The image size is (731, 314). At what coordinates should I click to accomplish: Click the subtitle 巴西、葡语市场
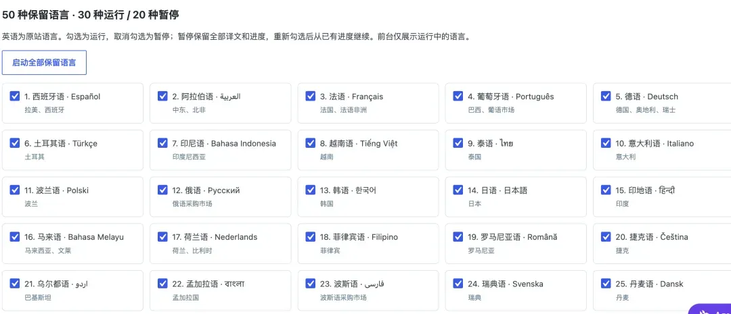tap(491, 110)
